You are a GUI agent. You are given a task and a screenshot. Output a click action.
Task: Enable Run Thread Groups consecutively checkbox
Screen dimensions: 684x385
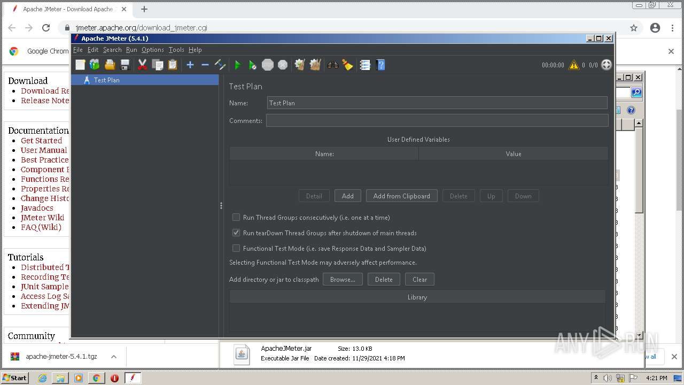coord(236,217)
